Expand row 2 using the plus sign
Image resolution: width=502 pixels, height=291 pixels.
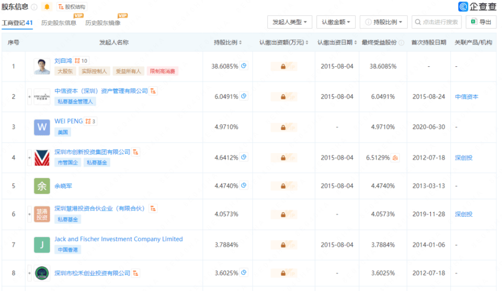click(x=29, y=97)
